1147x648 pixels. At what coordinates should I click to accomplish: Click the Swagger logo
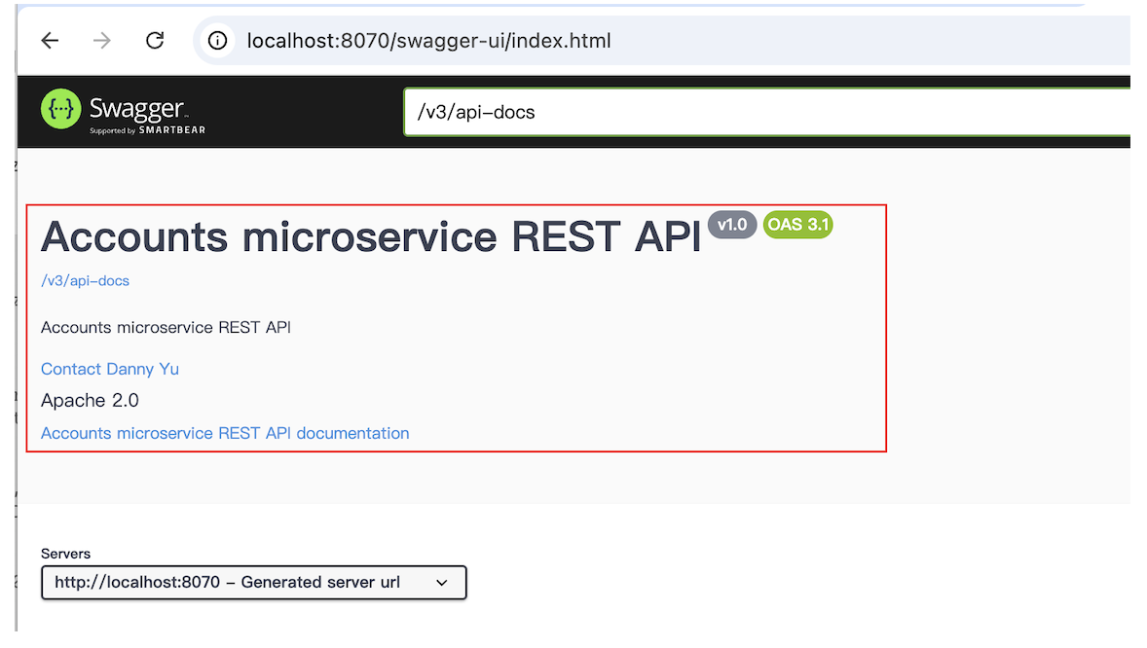click(x=123, y=111)
